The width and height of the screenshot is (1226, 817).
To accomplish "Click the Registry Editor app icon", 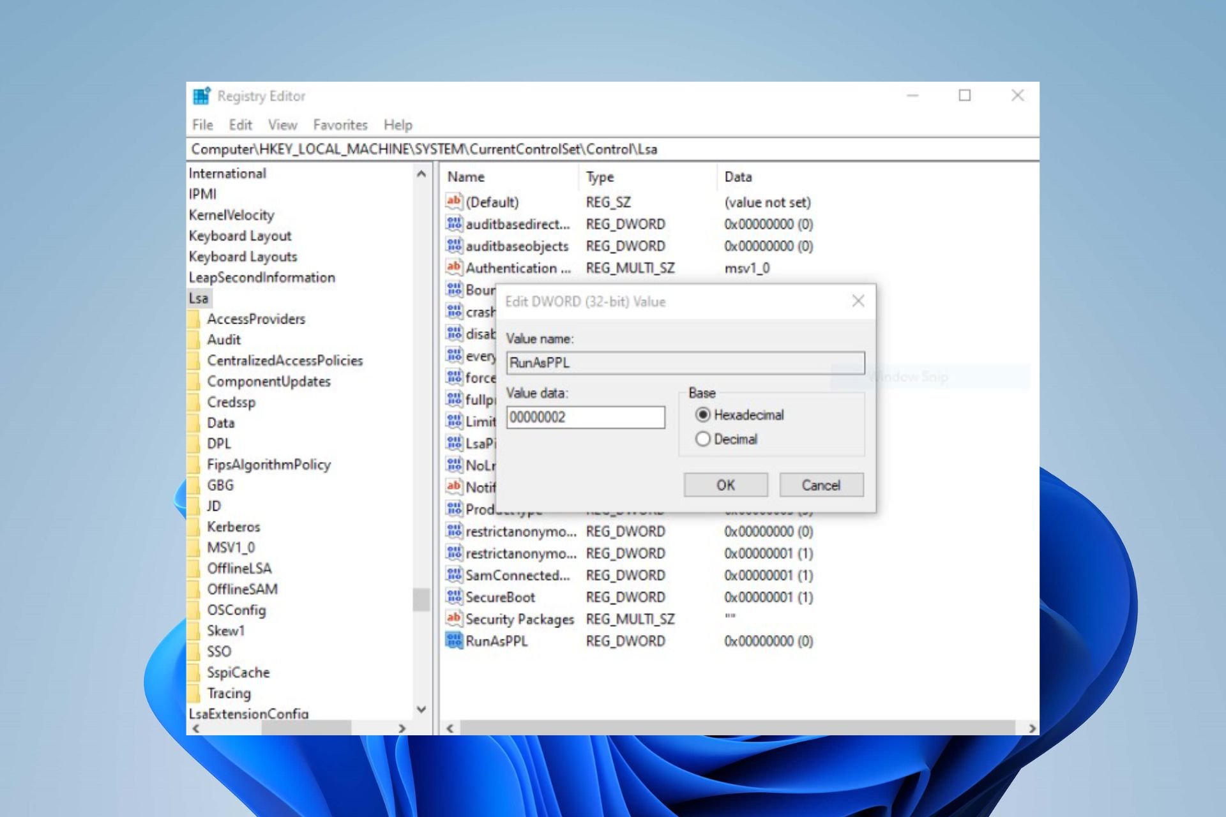I will pos(201,96).
